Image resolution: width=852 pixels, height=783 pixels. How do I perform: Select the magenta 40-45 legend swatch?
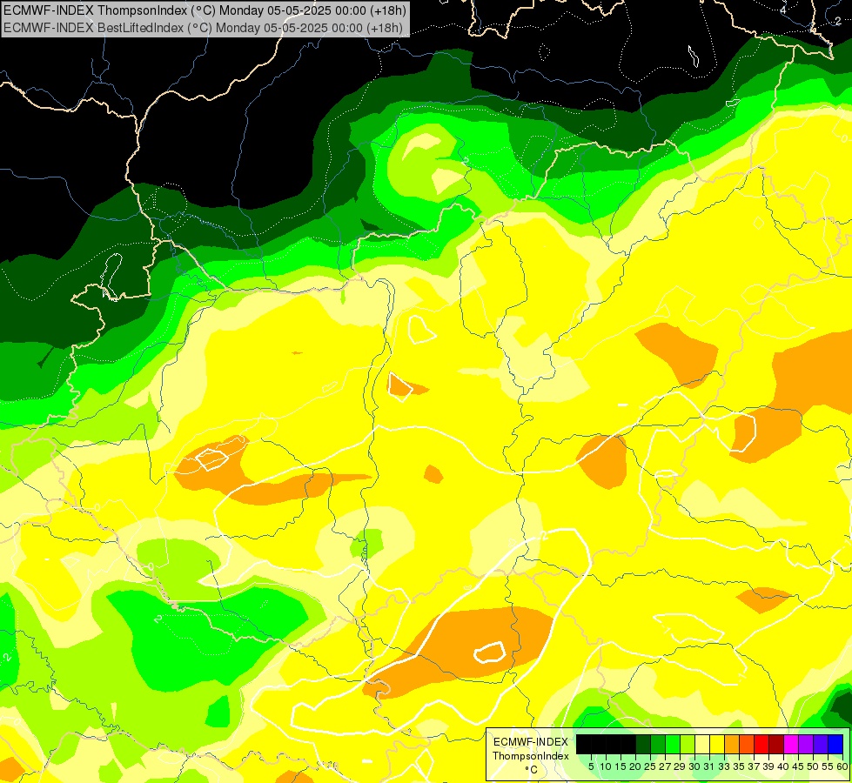791,744
